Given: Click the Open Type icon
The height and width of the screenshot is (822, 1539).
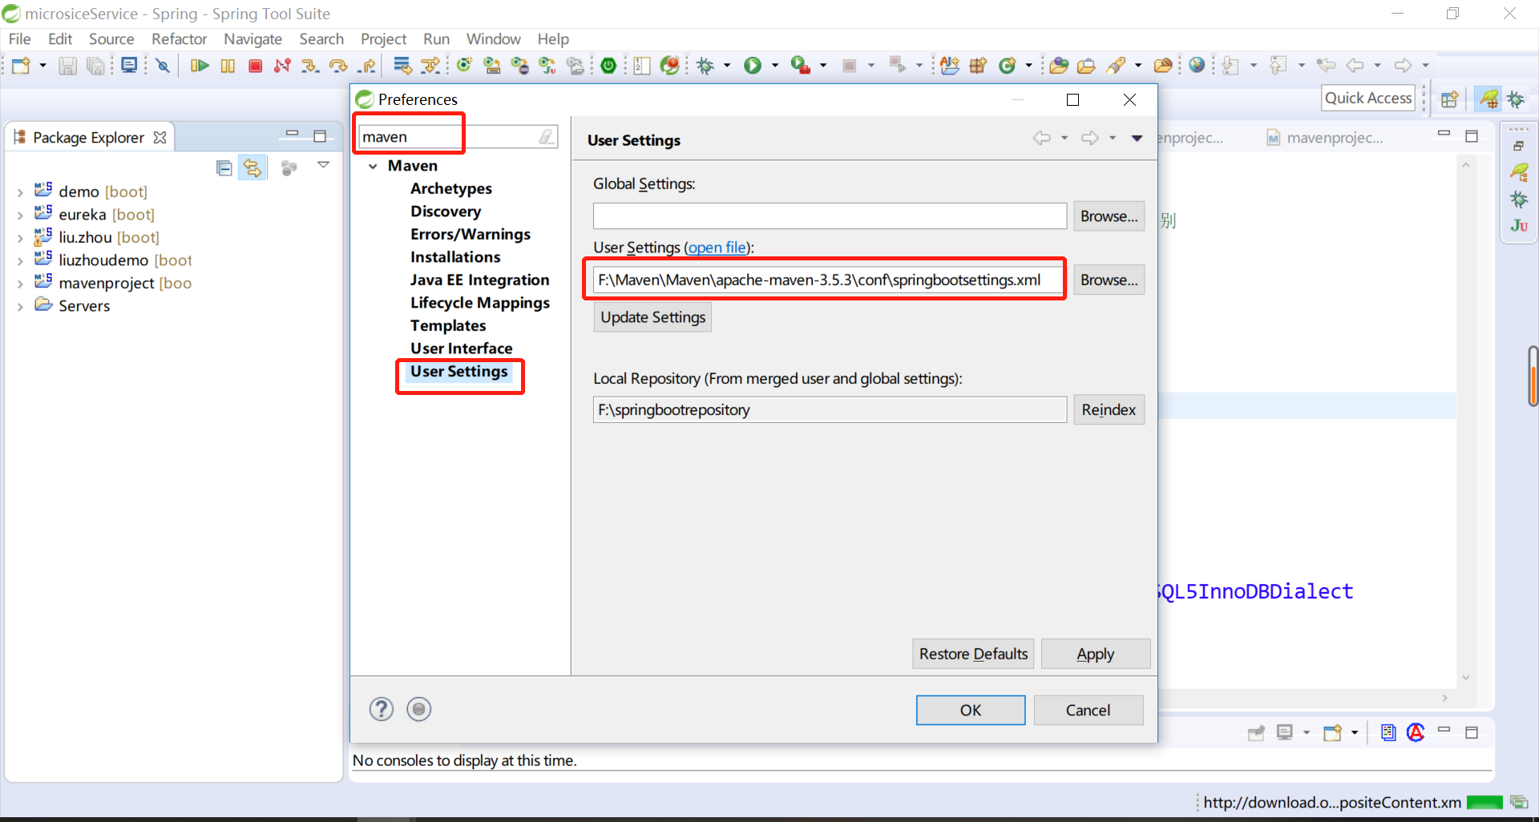Looking at the screenshot, I should pos(1059,66).
